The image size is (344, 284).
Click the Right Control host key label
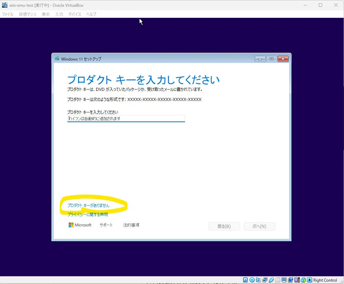click(325, 280)
